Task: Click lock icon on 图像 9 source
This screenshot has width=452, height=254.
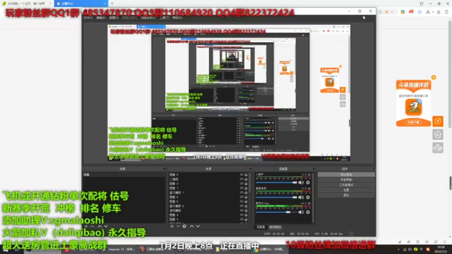Action: [x=246, y=175]
